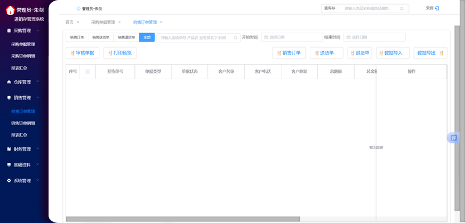Click the 采购管理 sidebar icon

9,31
